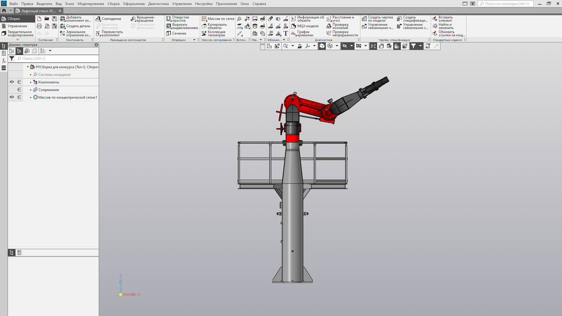562x316 pixels.
Task: Open the Операции panel dropdown arrow
Action: (x=194, y=40)
